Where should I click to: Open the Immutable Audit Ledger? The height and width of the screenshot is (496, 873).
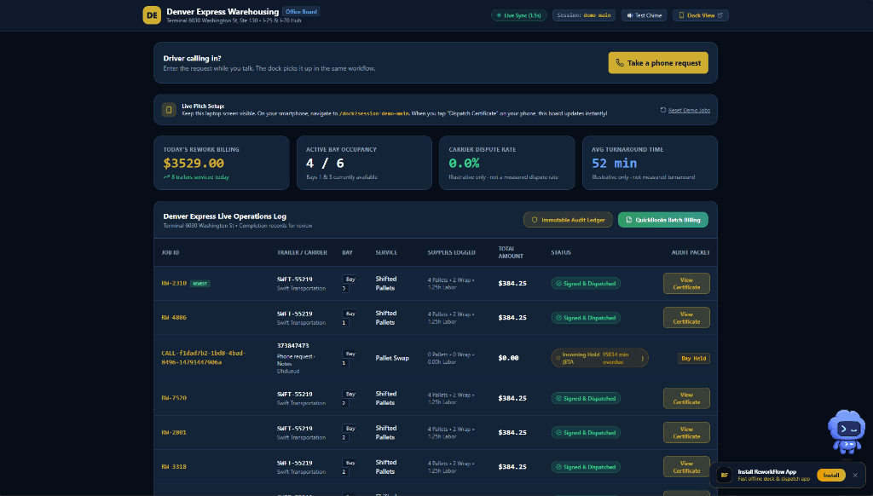(x=567, y=220)
